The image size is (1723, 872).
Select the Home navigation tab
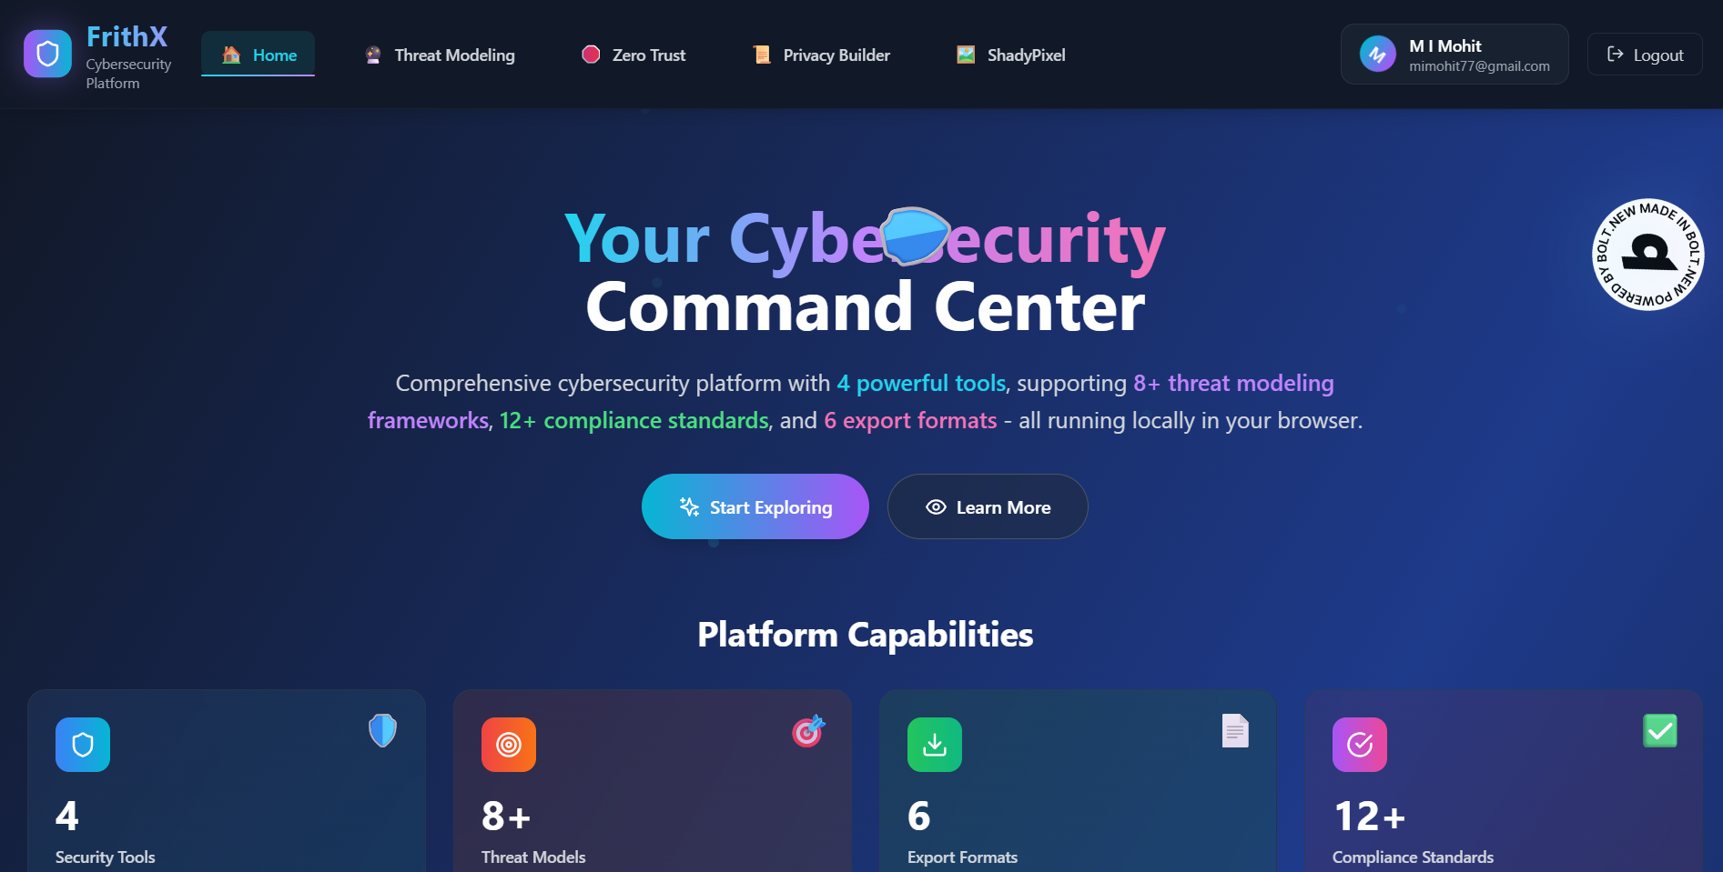tap(258, 55)
